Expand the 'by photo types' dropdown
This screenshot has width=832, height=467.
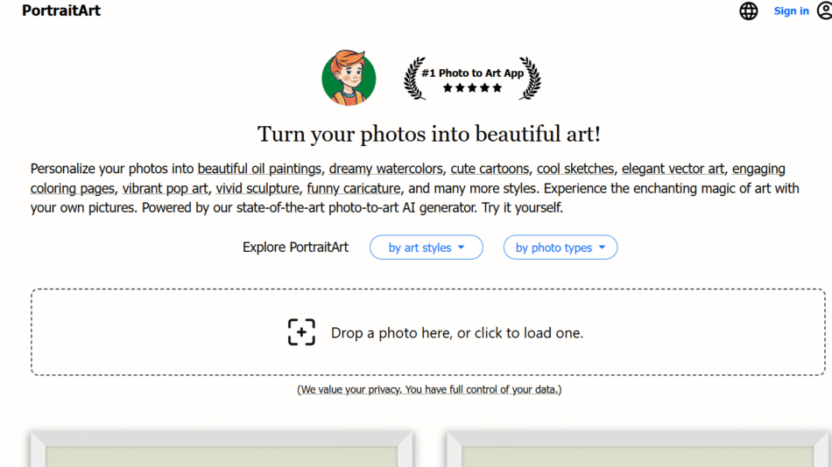pos(560,247)
